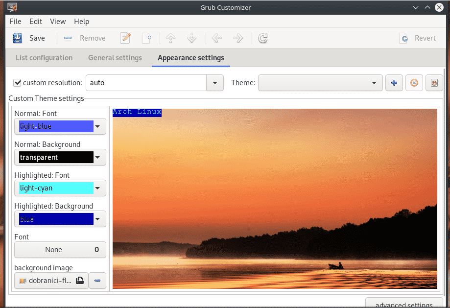Click the Grub Customizer titlebar app icon

[x=12, y=7]
